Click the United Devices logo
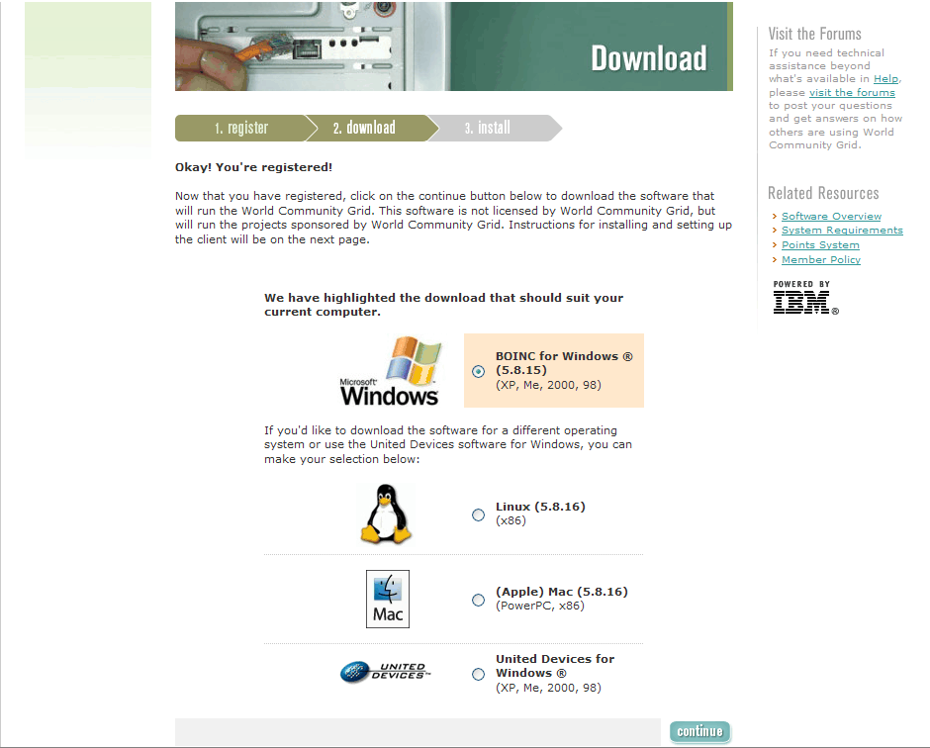The width and height of the screenshot is (930, 748). point(386,672)
